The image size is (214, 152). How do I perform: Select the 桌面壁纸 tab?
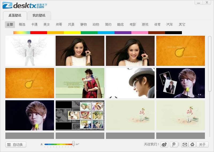[15, 15]
